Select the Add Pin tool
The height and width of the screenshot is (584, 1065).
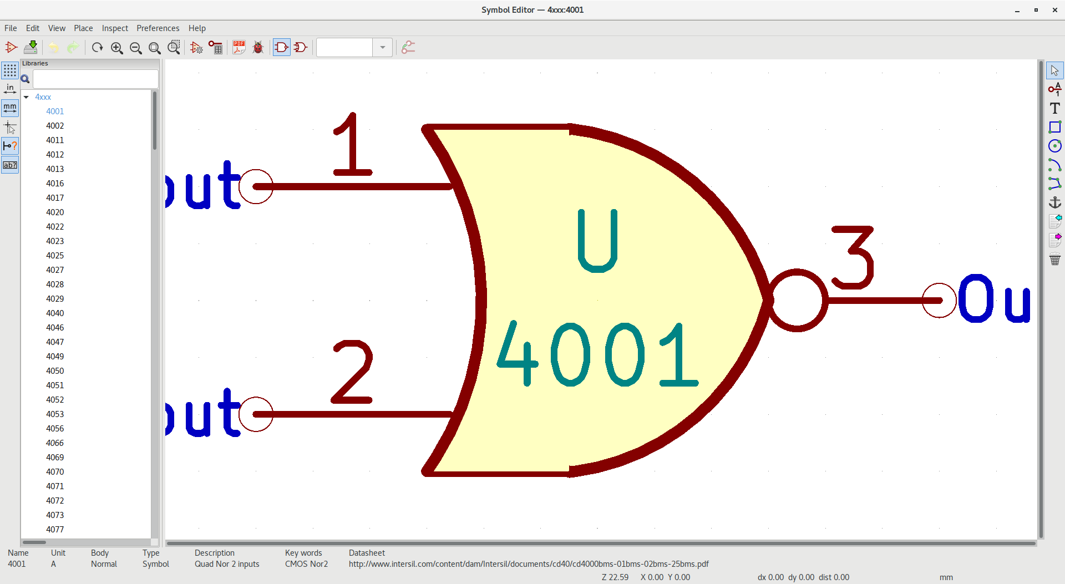pyautogui.click(x=1054, y=89)
